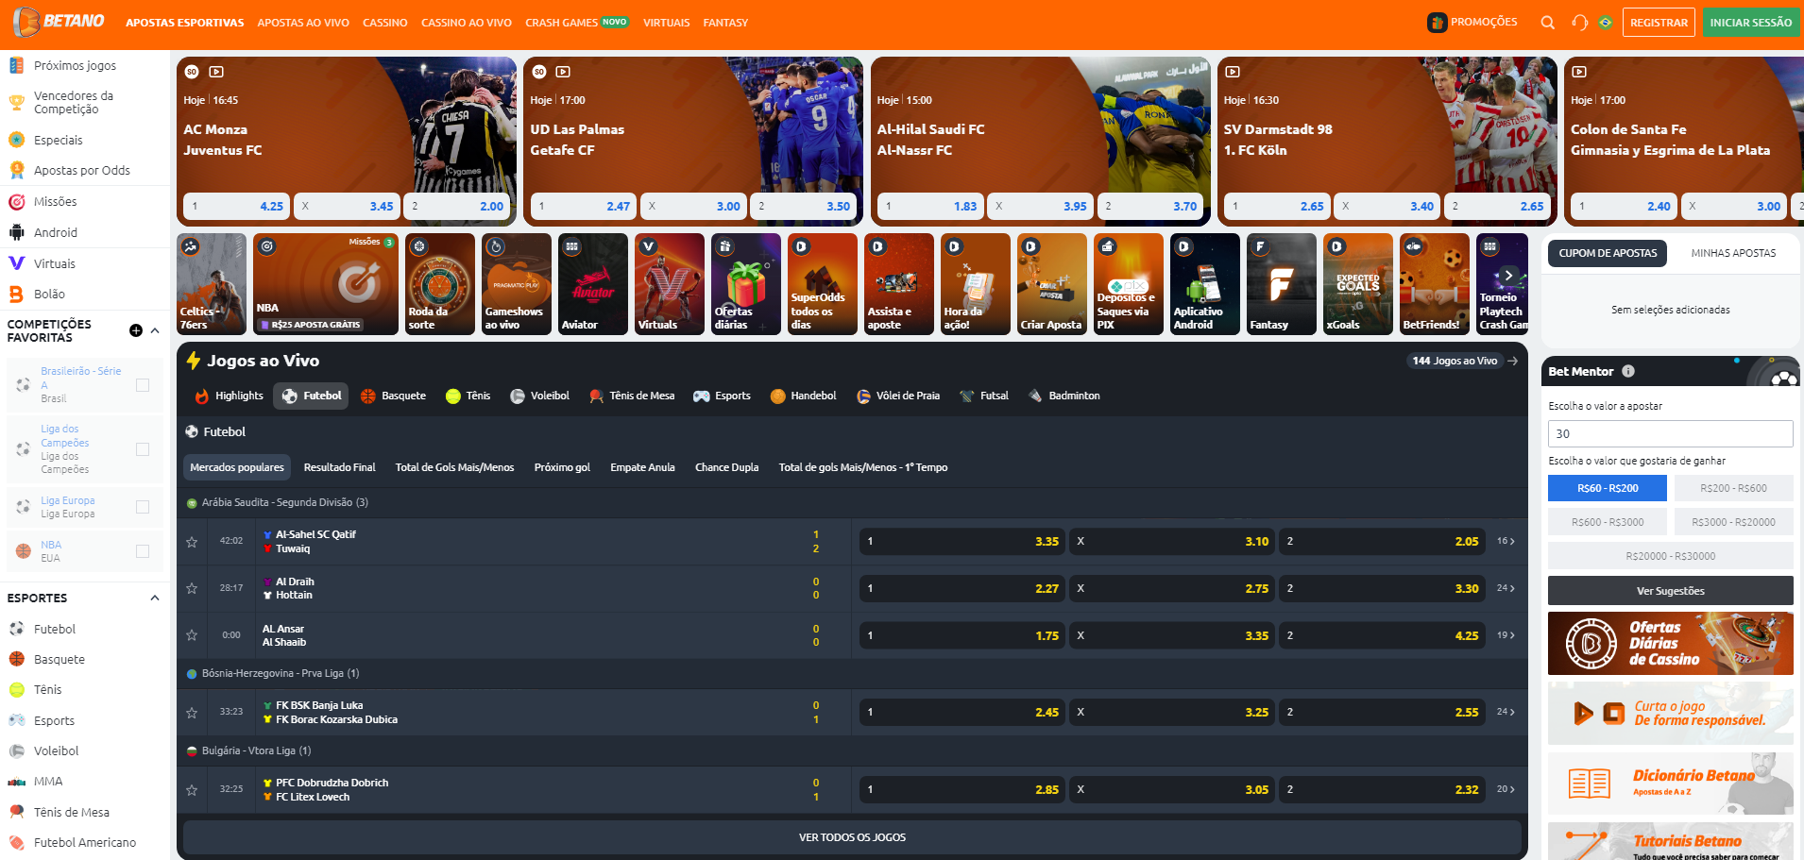
Task: Favorite FK BSK Banja Luka match star
Action: pos(192,713)
